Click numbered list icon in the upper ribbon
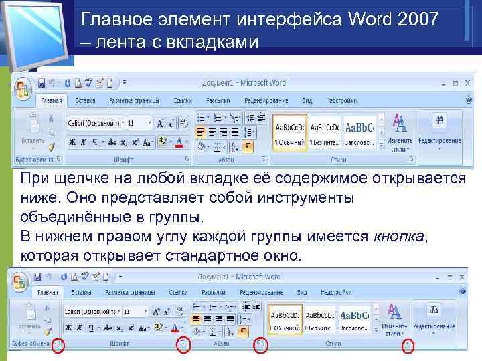 tap(219, 118)
